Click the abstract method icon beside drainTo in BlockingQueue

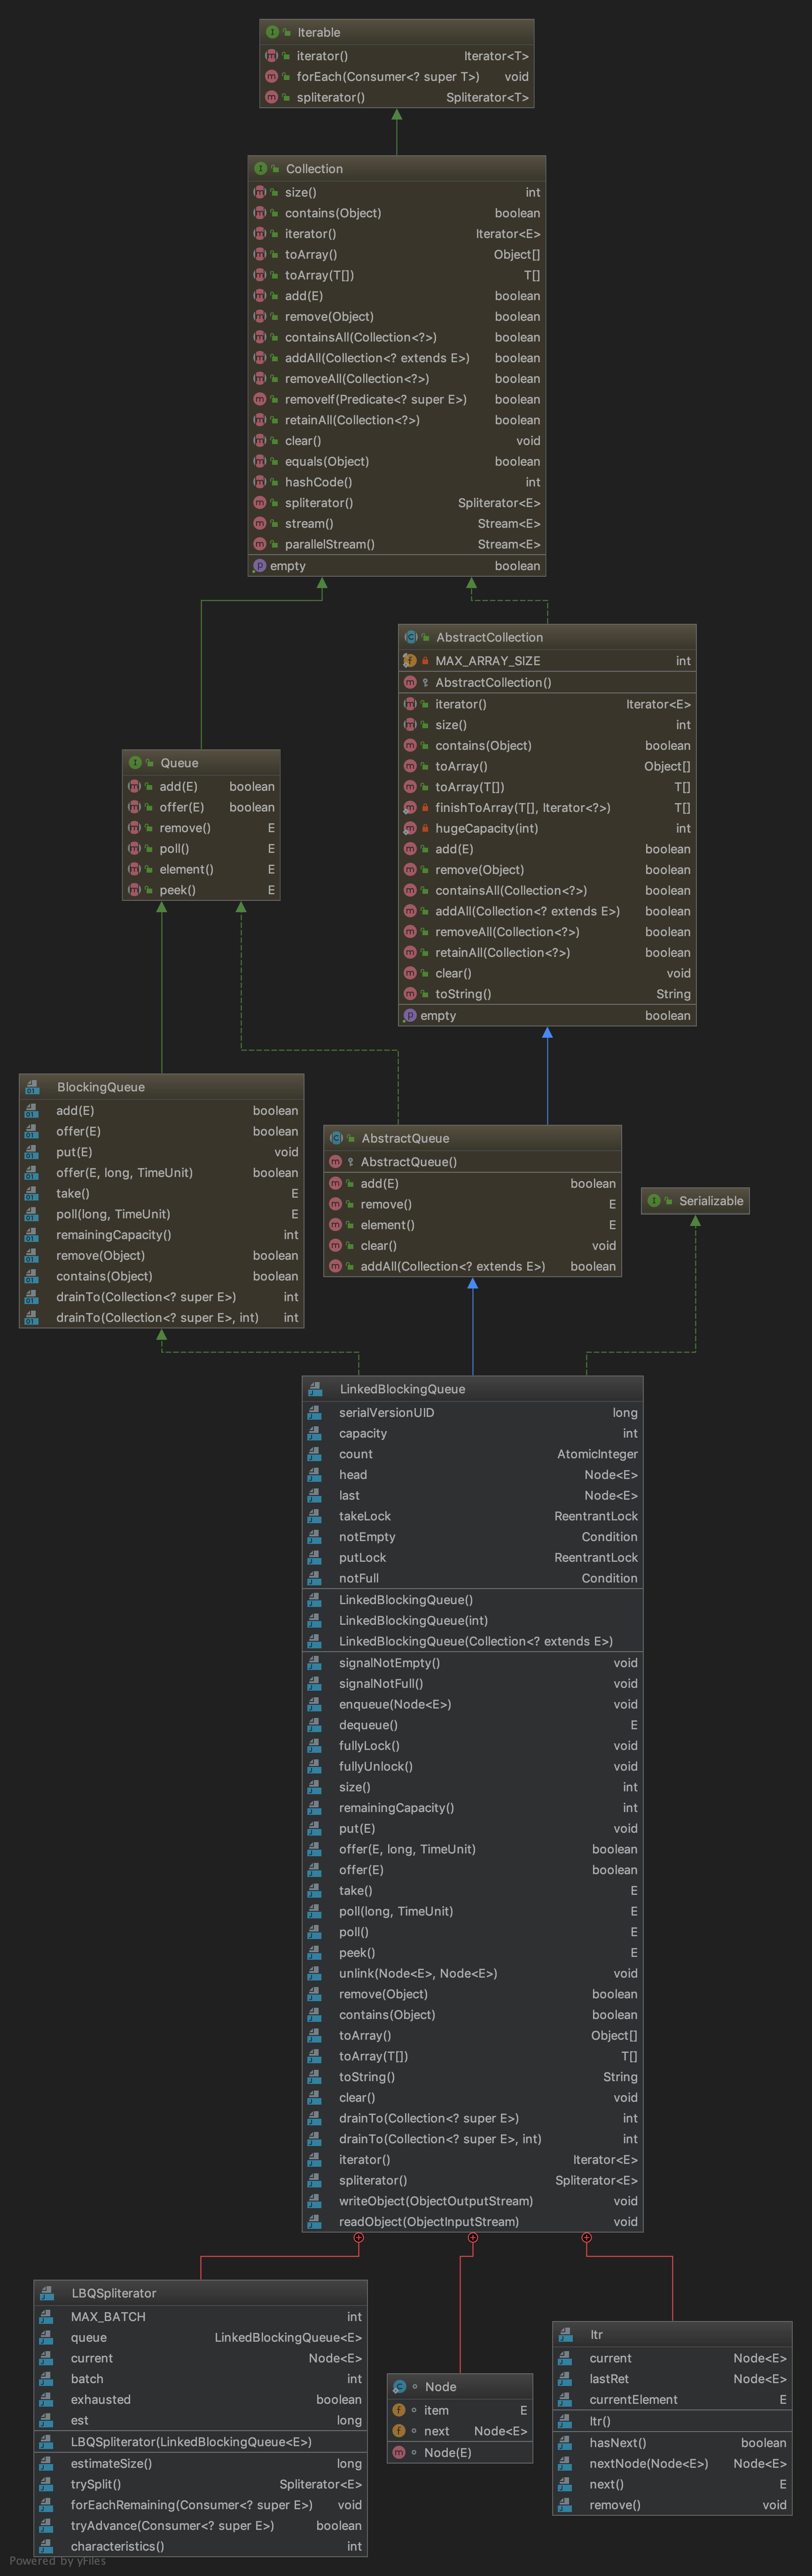pos(32,1297)
